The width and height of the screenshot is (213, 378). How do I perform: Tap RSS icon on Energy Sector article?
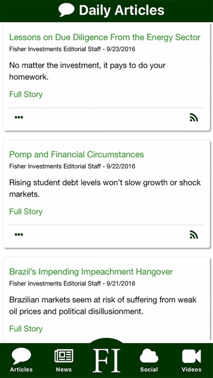(193, 117)
